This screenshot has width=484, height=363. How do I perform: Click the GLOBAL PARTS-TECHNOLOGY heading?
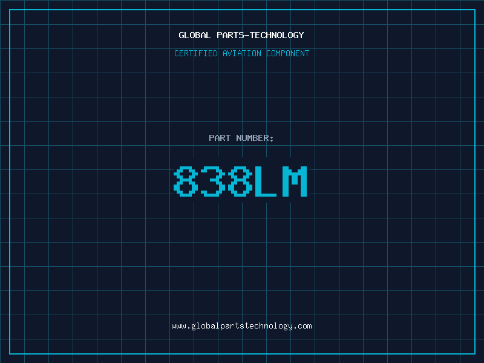[241, 35]
